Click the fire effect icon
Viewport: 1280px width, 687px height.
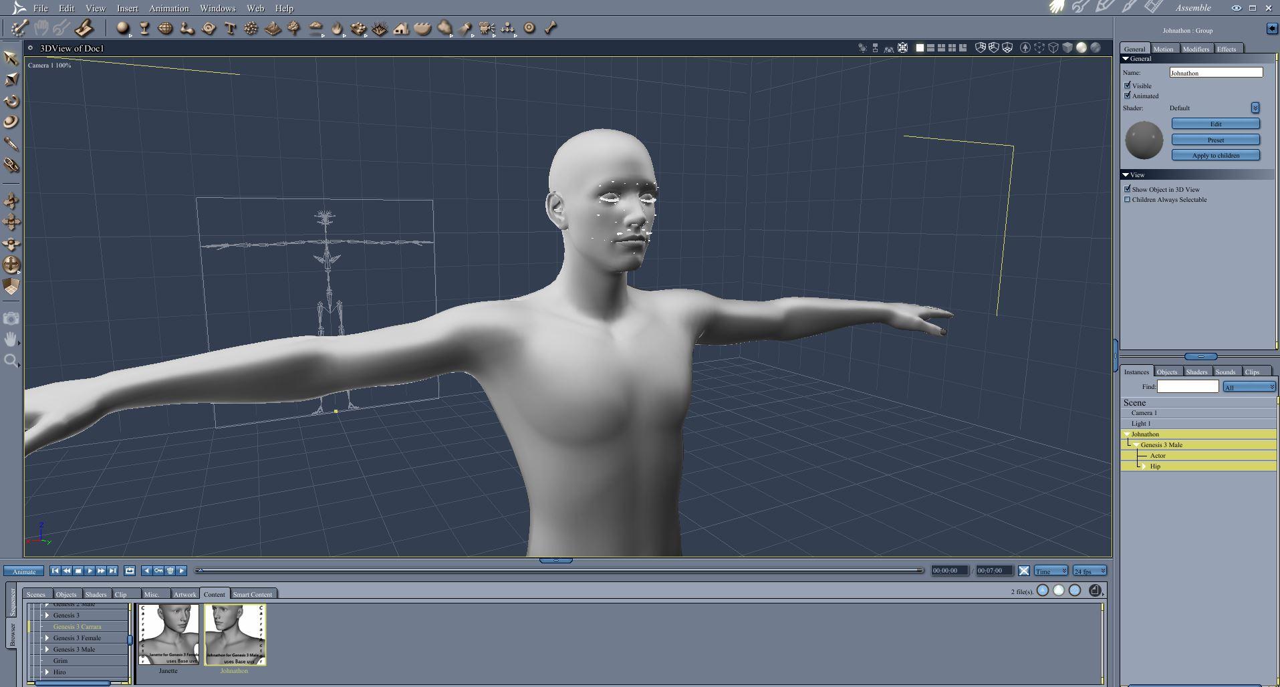click(x=337, y=28)
